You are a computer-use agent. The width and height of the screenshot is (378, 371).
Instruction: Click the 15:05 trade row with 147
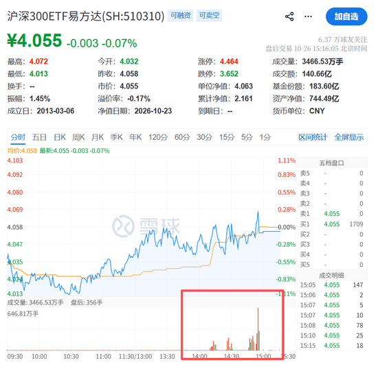[x=331, y=285]
